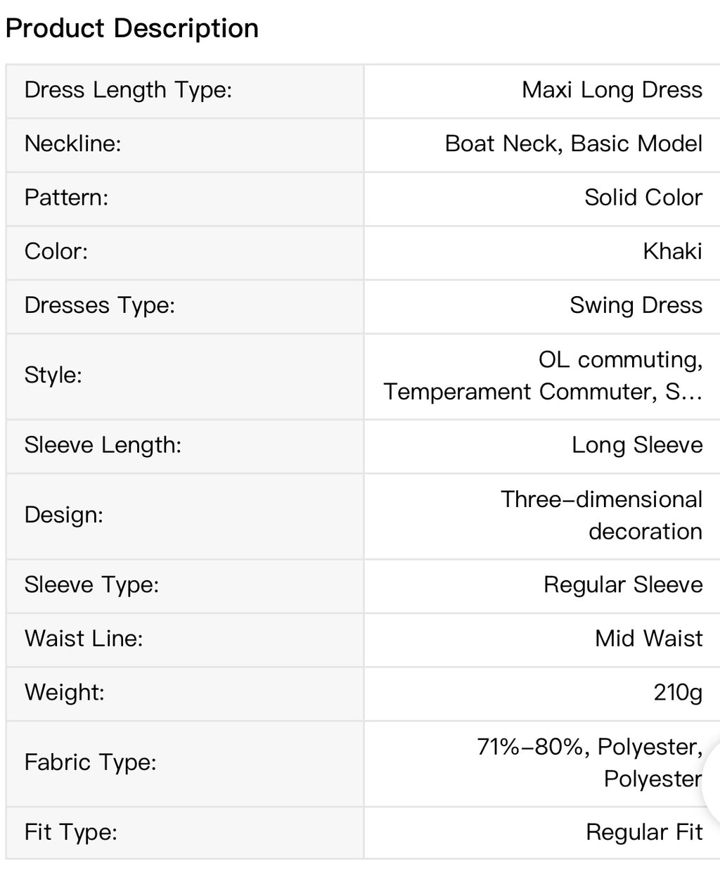Click the Three-dimensional decoration value
The height and width of the screenshot is (877, 720).
coord(601,516)
